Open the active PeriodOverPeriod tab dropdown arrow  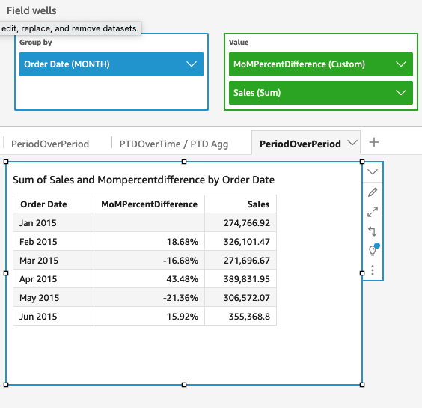pos(352,143)
